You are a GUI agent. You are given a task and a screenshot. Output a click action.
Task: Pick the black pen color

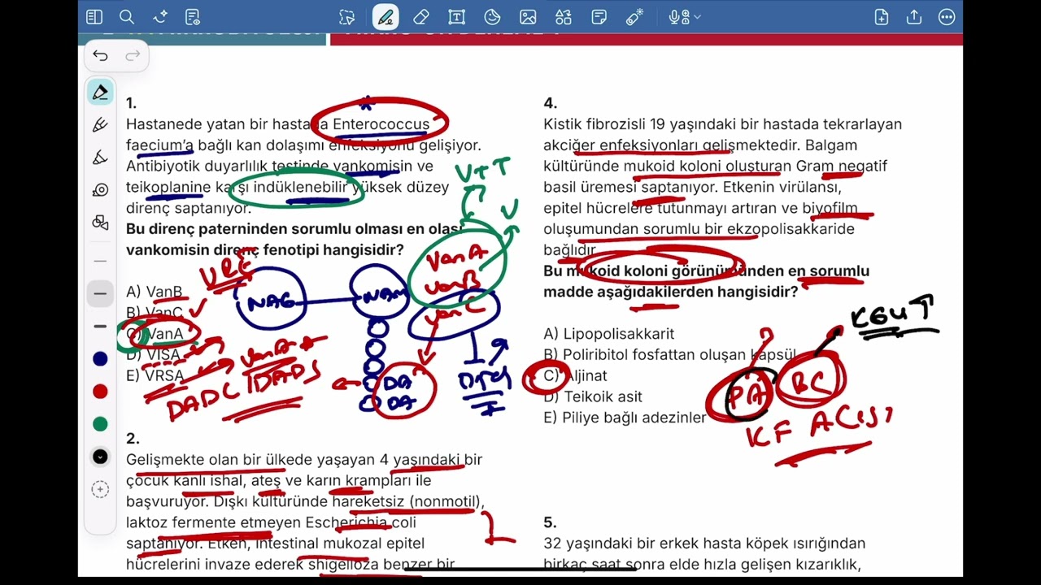tap(100, 457)
